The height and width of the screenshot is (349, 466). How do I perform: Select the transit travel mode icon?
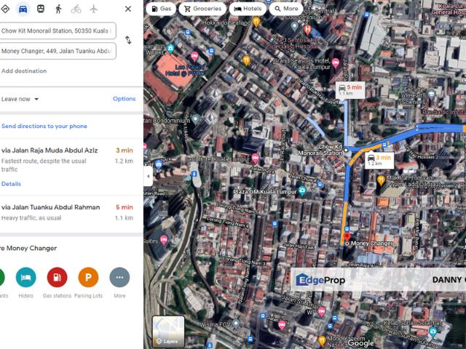(x=41, y=9)
